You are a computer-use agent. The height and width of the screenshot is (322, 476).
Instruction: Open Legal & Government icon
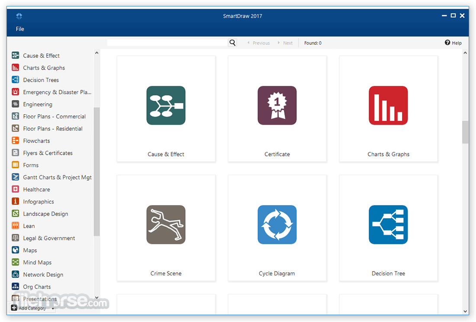pos(16,237)
